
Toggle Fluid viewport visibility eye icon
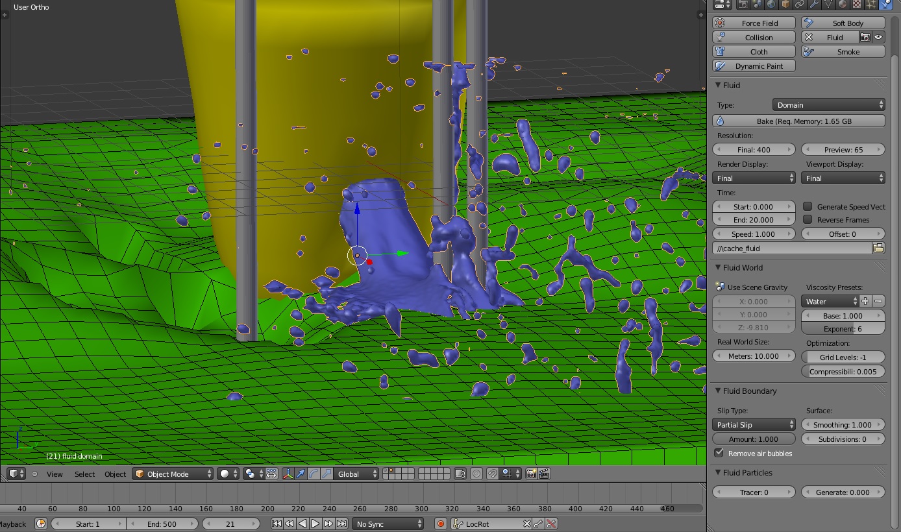878,37
